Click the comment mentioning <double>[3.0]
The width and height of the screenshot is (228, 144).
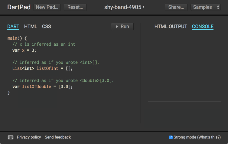coord(63,80)
